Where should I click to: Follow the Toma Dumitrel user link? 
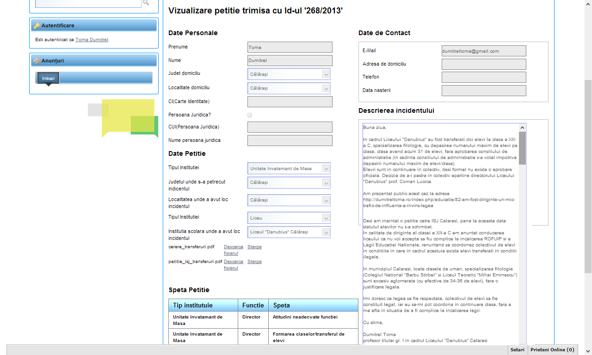[92, 40]
